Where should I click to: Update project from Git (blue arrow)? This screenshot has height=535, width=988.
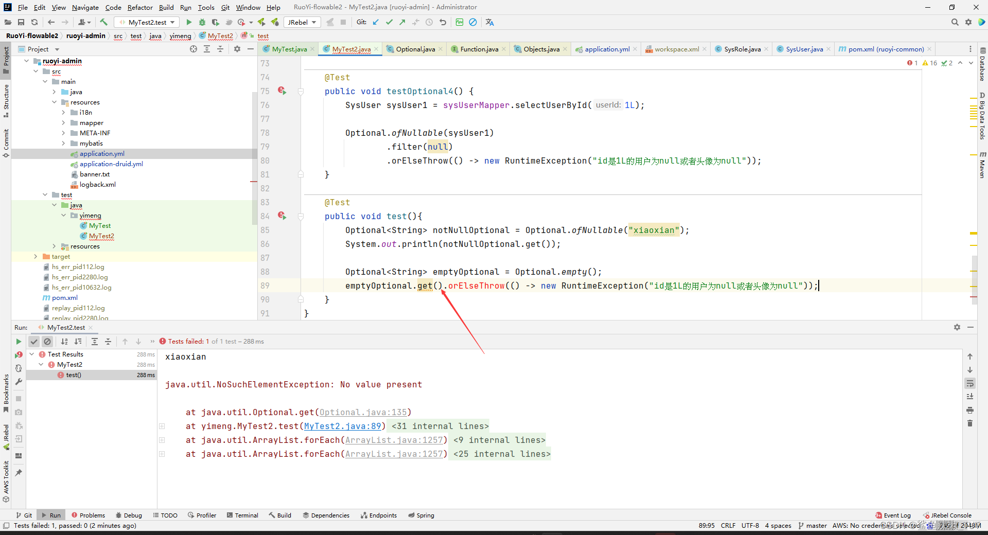(x=376, y=22)
